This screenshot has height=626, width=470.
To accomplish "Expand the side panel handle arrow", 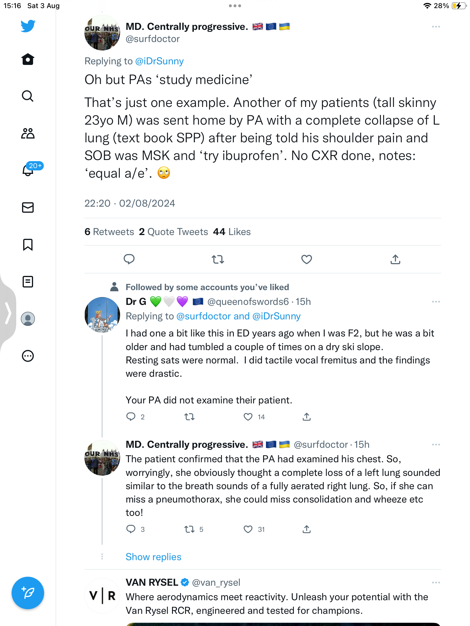I will point(8,313).
